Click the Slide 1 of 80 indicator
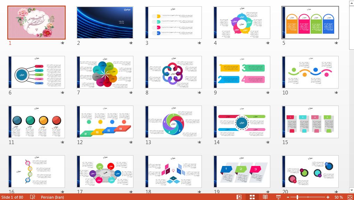Screen dimensions: 354x200 point(13,197)
